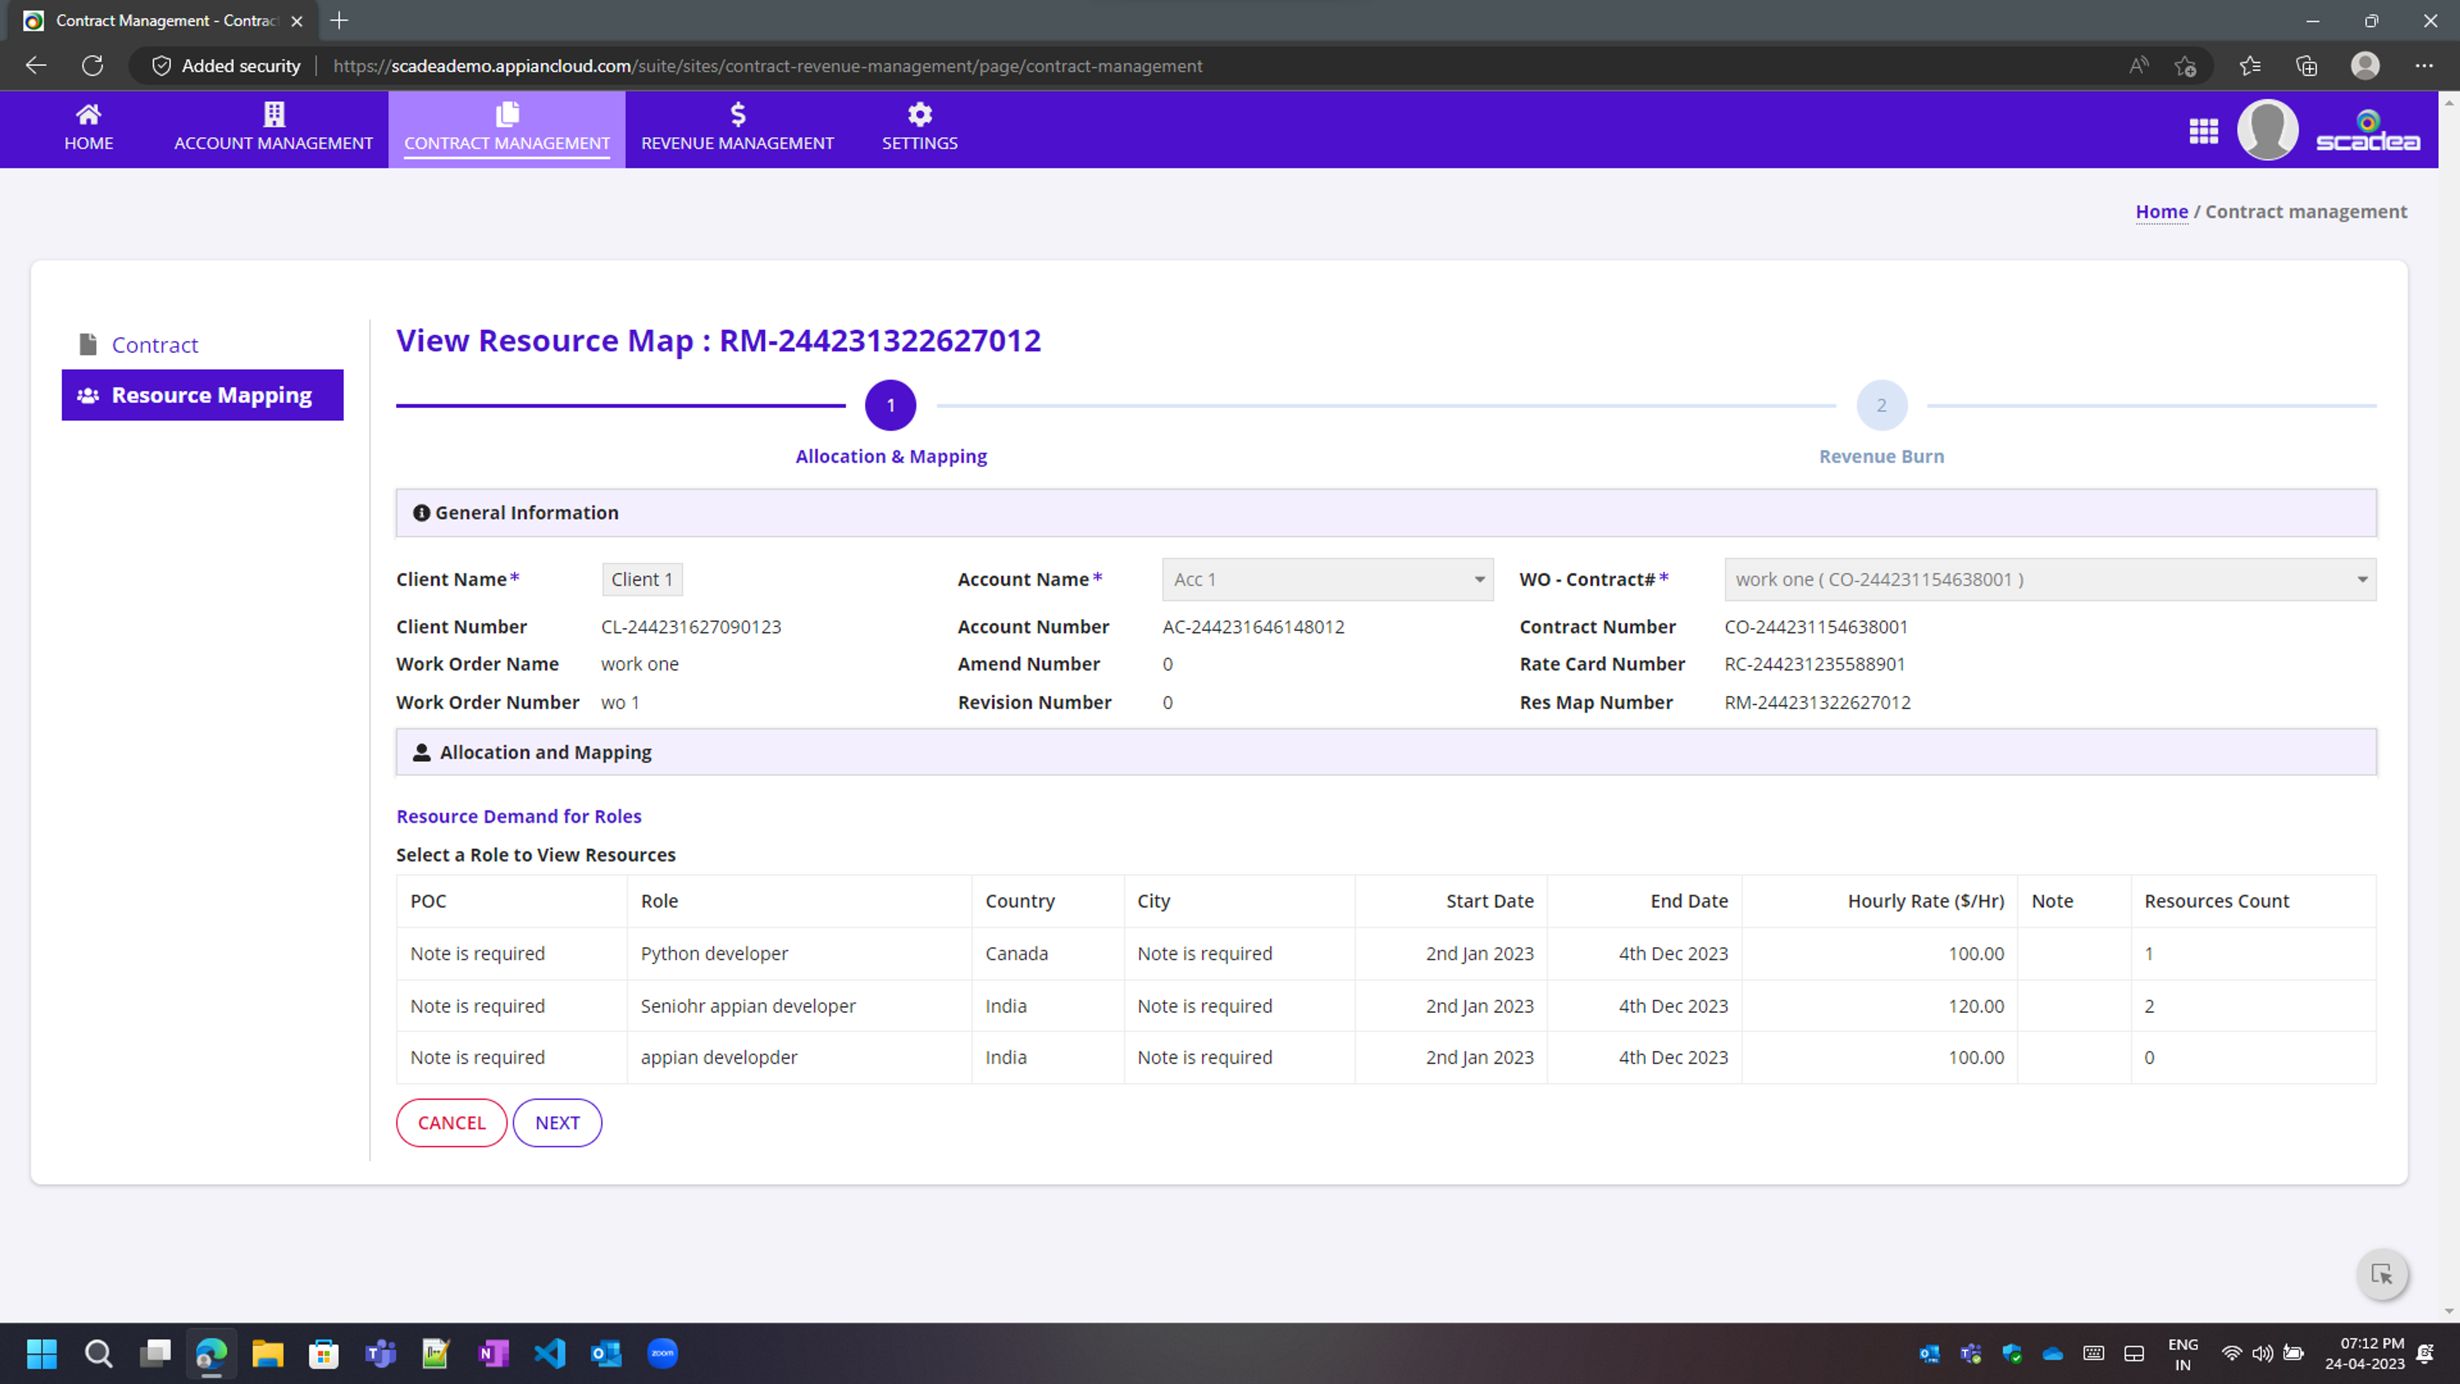Open Outlook from the taskbar
The height and width of the screenshot is (1384, 2460).
coord(607,1353)
